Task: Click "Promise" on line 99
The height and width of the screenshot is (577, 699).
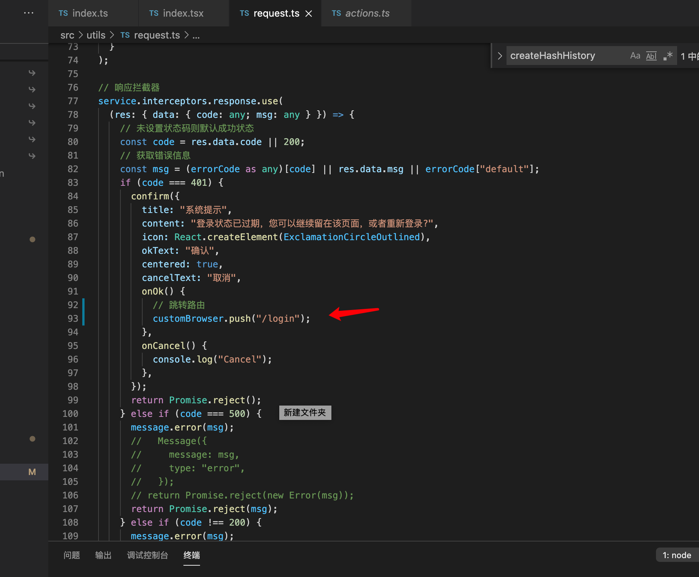Action: (x=188, y=400)
